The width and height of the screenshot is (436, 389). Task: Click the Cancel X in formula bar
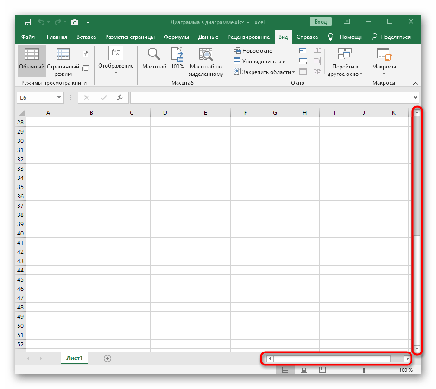pyautogui.click(x=87, y=98)
